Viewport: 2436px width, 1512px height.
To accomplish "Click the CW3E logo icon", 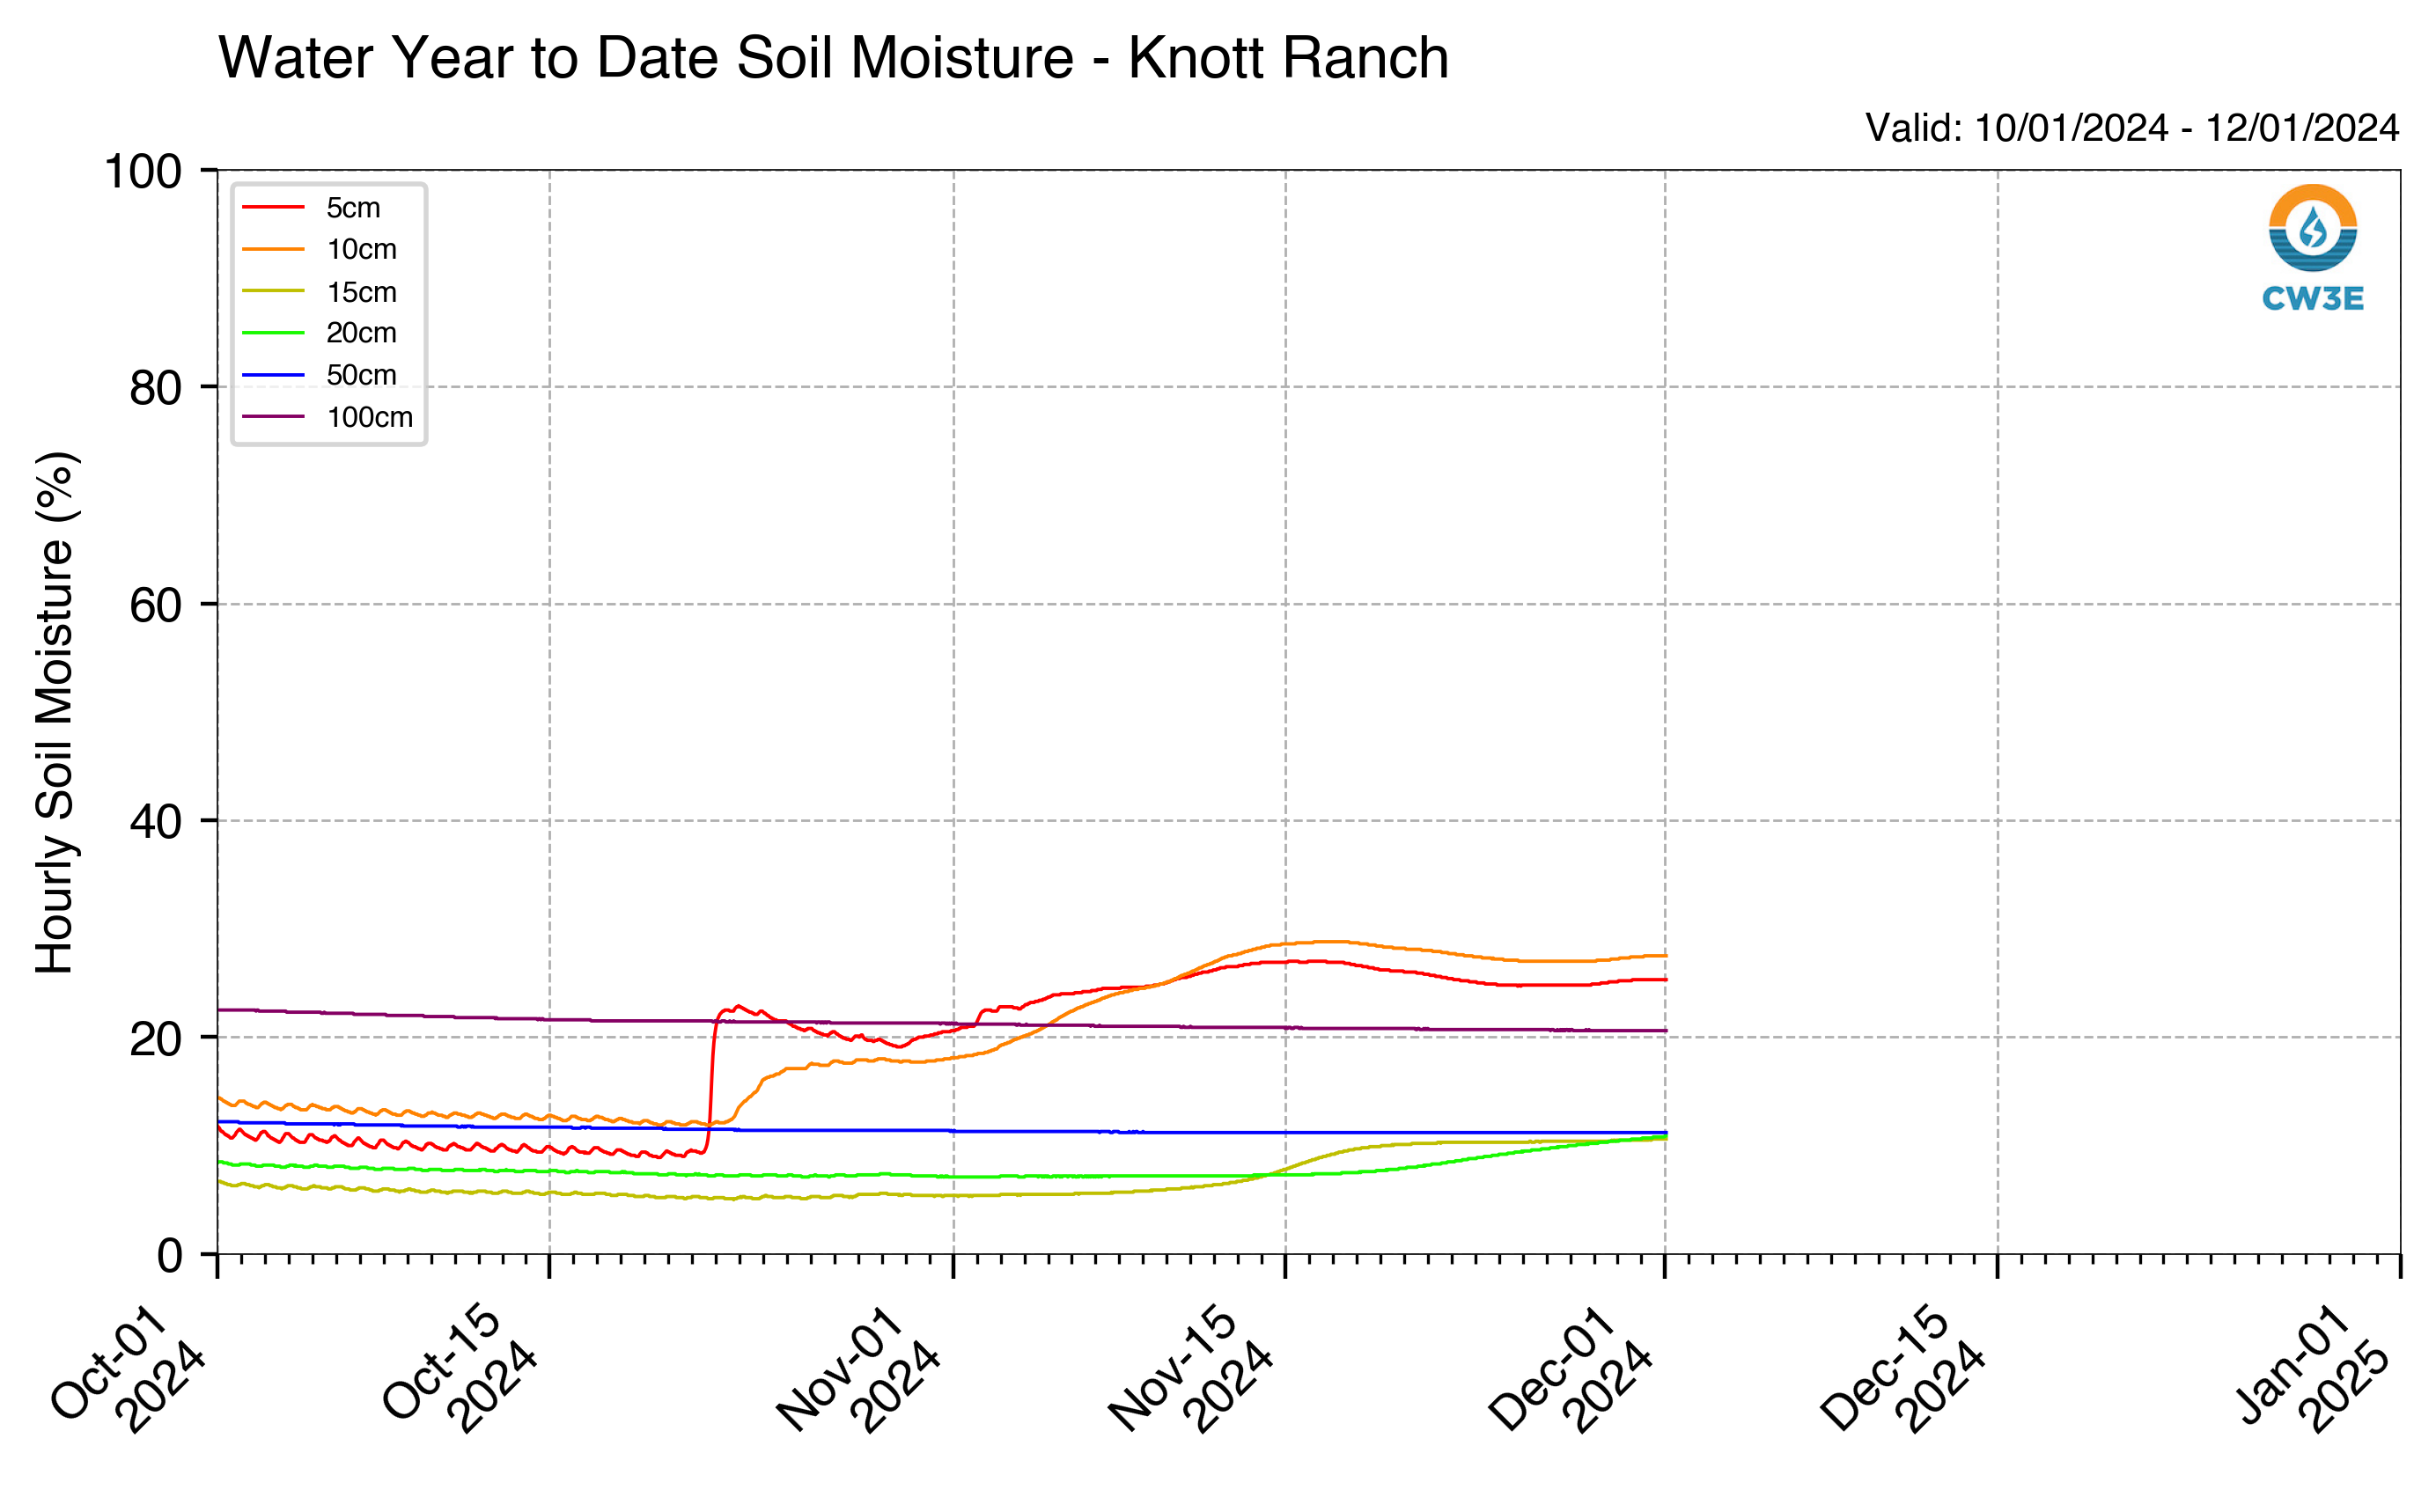I will (x=2312, y=228).
